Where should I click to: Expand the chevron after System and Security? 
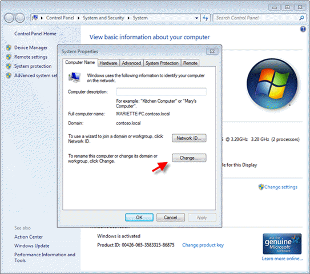(128, 18)
